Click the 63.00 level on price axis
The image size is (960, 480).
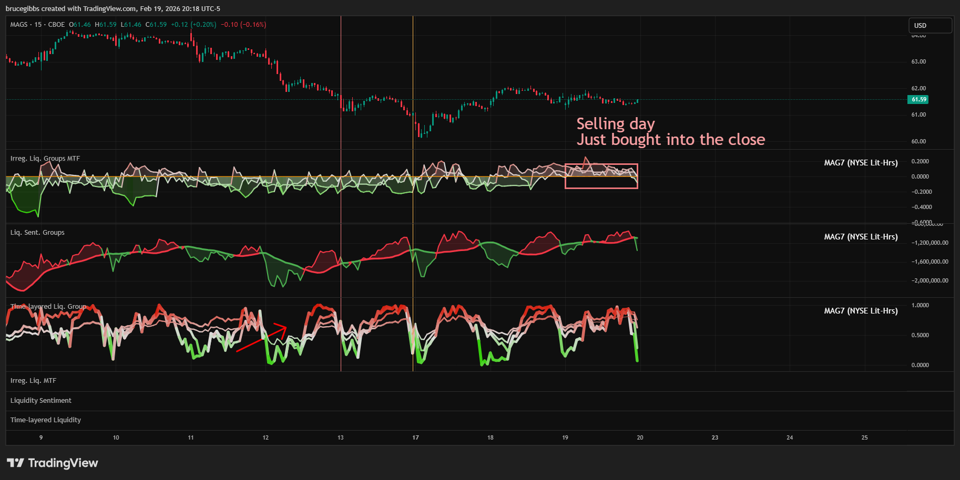[918, 61]
